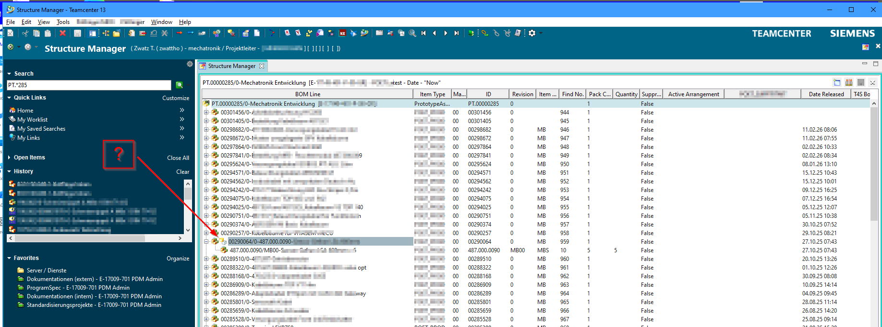Collapse the Quick Links section

9,98
